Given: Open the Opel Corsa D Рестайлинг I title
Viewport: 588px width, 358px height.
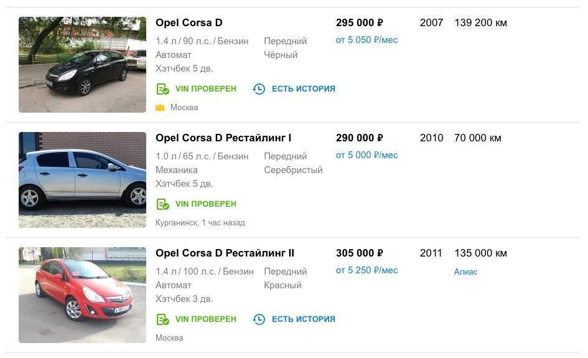Looking at the screenshot, I should click(x=223, y=138).
